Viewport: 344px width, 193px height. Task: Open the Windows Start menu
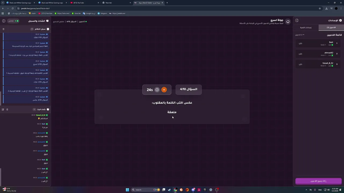[127, 190]
